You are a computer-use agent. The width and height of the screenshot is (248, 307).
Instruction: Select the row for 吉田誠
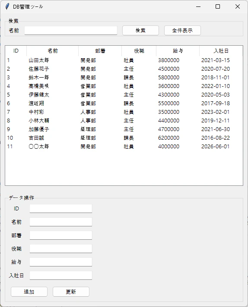click(x=124, y=138)
